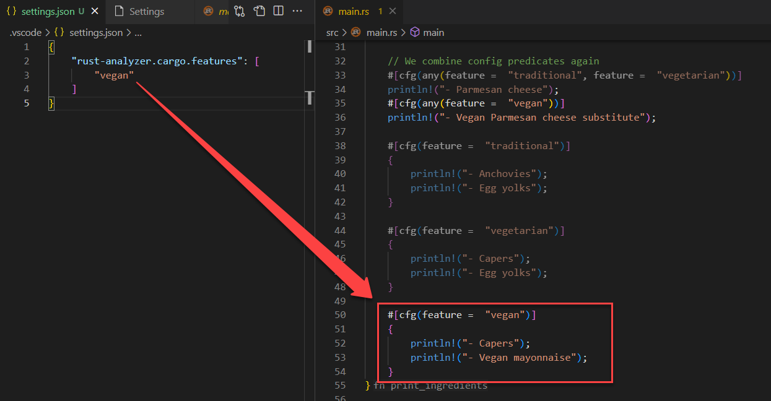Select the main.rs tab in right group
771x401 pixels.
click(x=352, y=11)
